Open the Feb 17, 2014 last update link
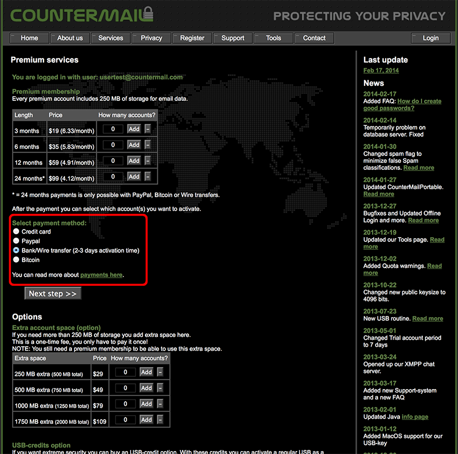458x454 pixels. (x=381, y=70)
